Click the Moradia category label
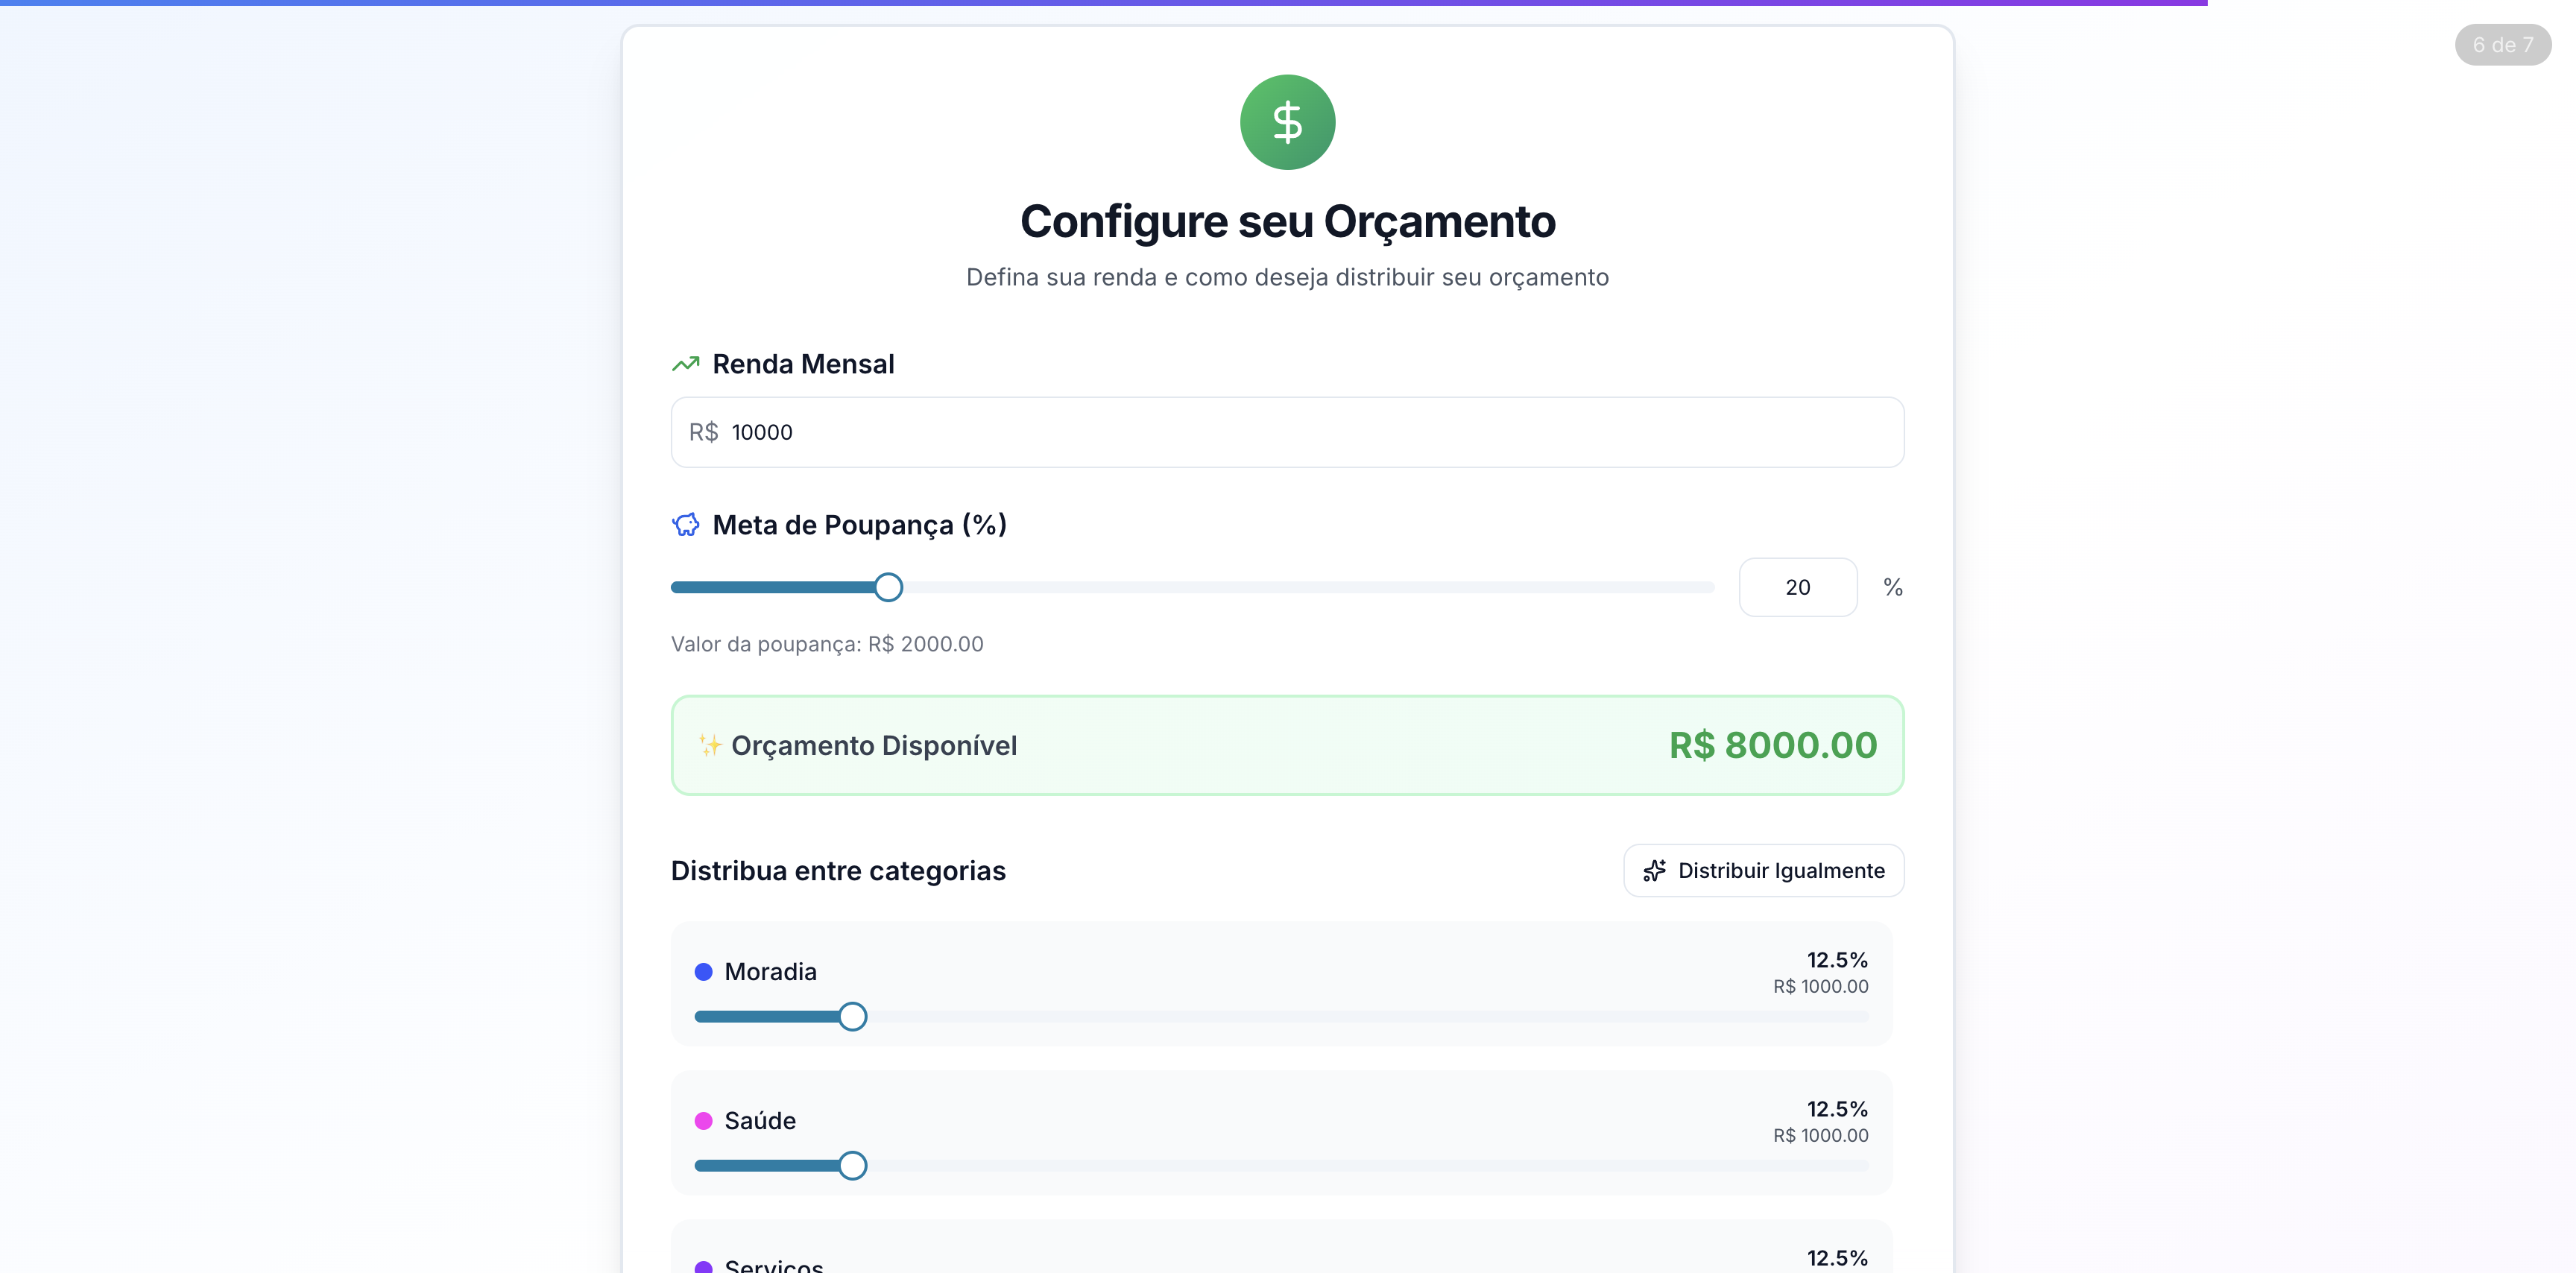 pyautogui.click(x=770, y=971)
